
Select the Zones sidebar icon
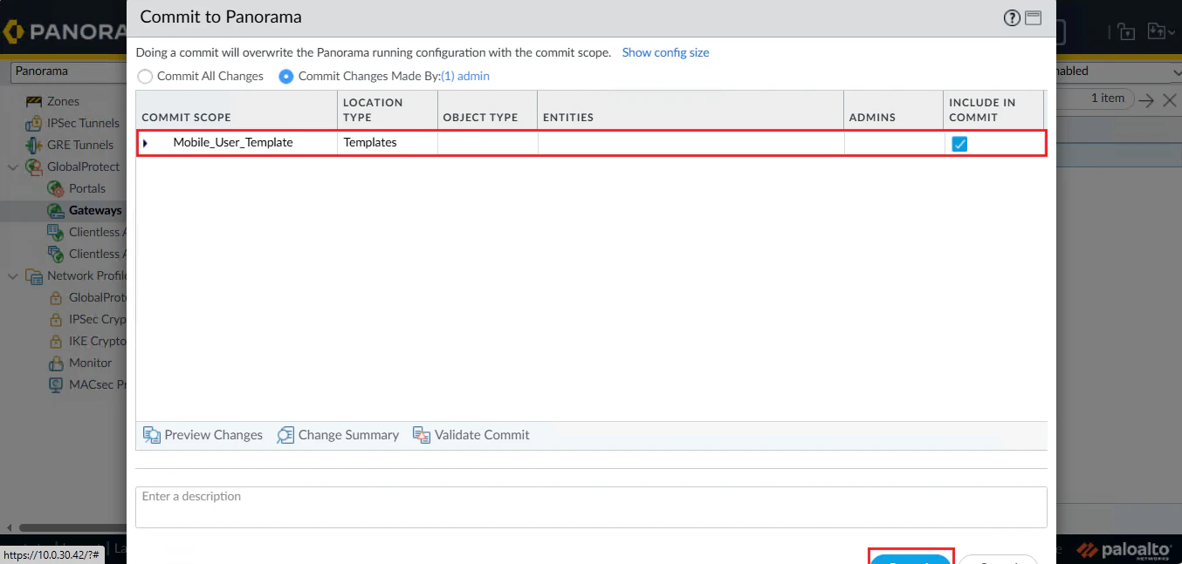[x=34, y=101]
